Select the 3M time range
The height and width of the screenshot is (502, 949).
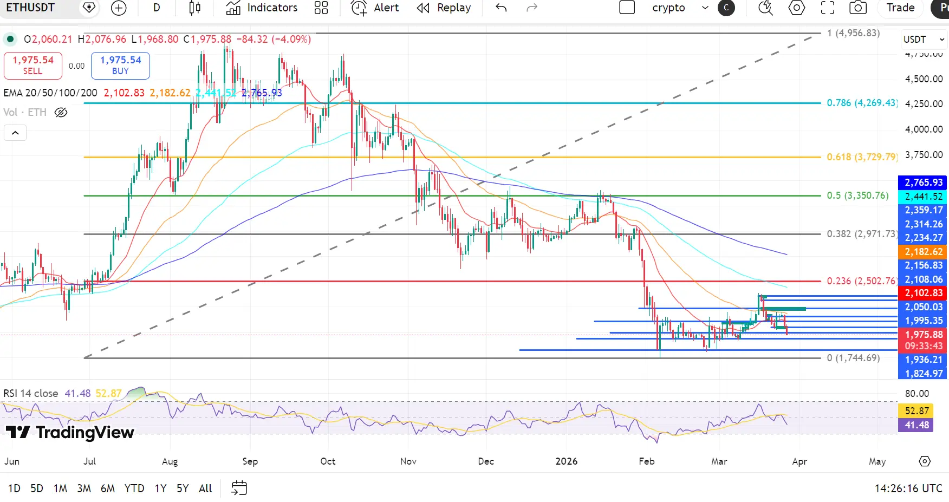tap(84, 488)
